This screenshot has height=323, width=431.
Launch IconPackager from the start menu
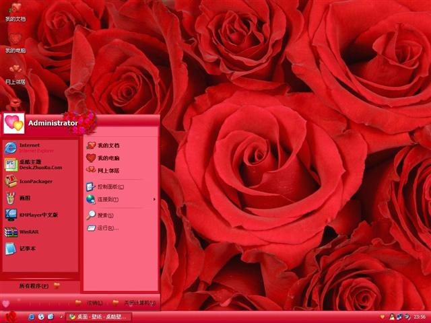pos(40,181)
